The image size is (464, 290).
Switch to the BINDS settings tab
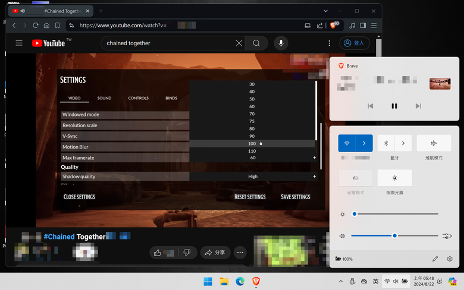[171, 98]
